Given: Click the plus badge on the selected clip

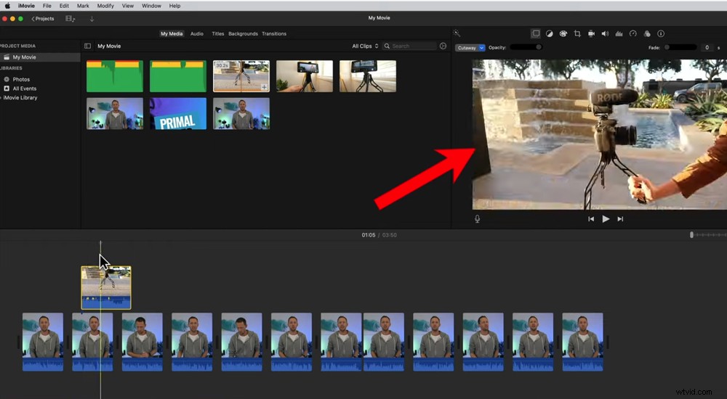Looking at the screenshot, I should 264,87.
